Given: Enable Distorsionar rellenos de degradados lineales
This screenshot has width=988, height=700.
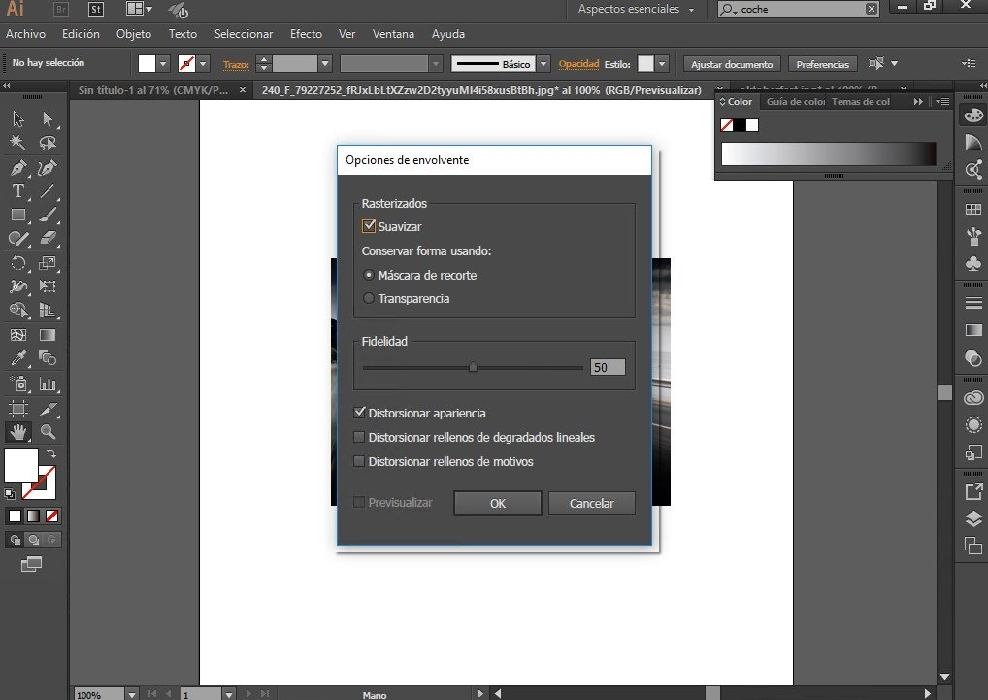Looking at the screenshot, I should tap(359, 437).
